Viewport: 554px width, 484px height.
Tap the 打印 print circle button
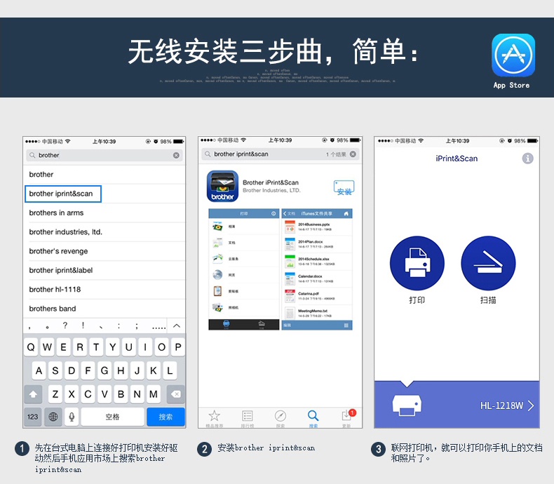[417, 263]
